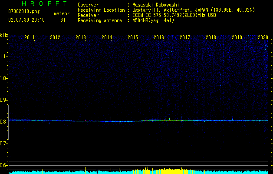273x174 pixels.
Task: Click the 2012 time marker
Action: point(55,37)
